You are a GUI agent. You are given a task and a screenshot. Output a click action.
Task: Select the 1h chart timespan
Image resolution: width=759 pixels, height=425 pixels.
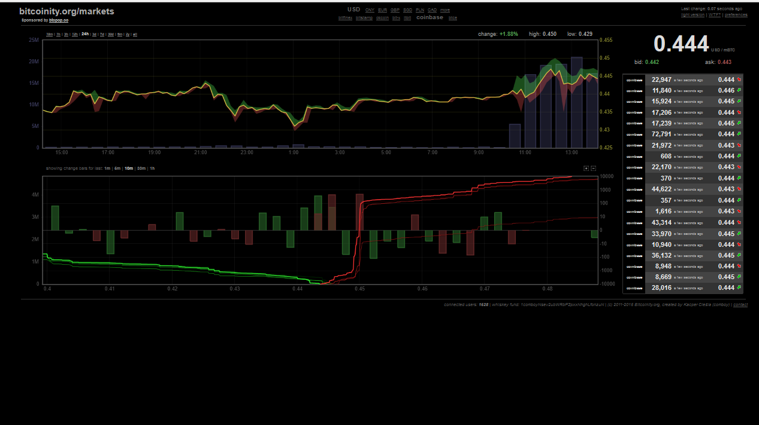[x=58, y=34]
